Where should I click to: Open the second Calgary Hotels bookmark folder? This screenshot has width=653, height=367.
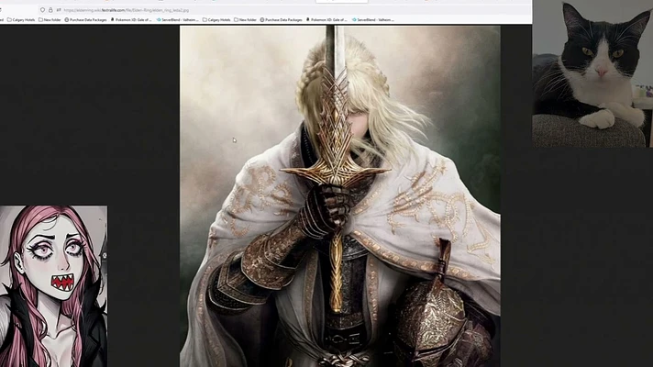click(x=216, y=19)
